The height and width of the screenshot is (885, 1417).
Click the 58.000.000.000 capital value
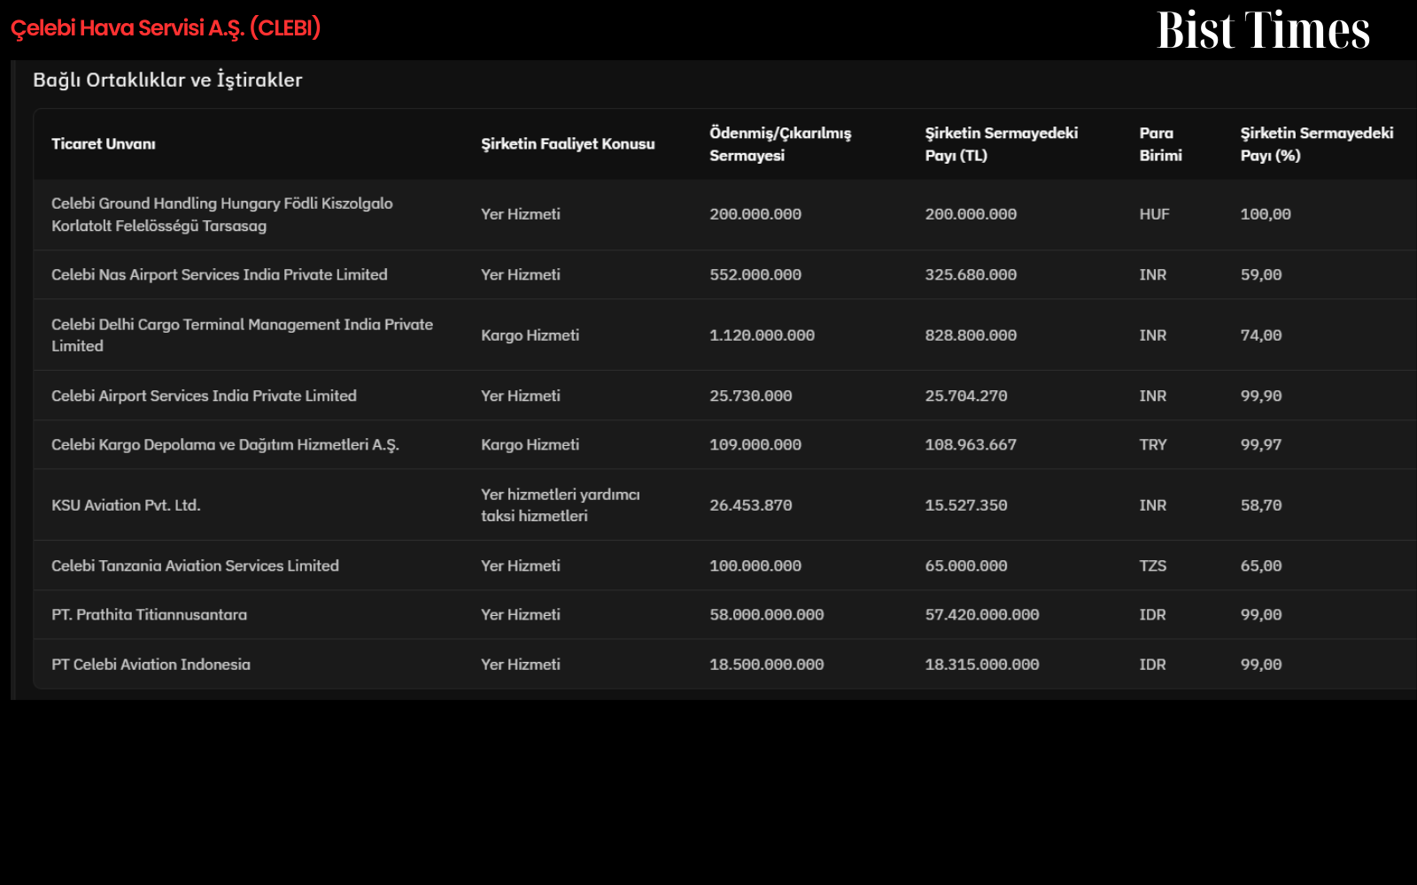pyautogui.click(x=767, y=615)
